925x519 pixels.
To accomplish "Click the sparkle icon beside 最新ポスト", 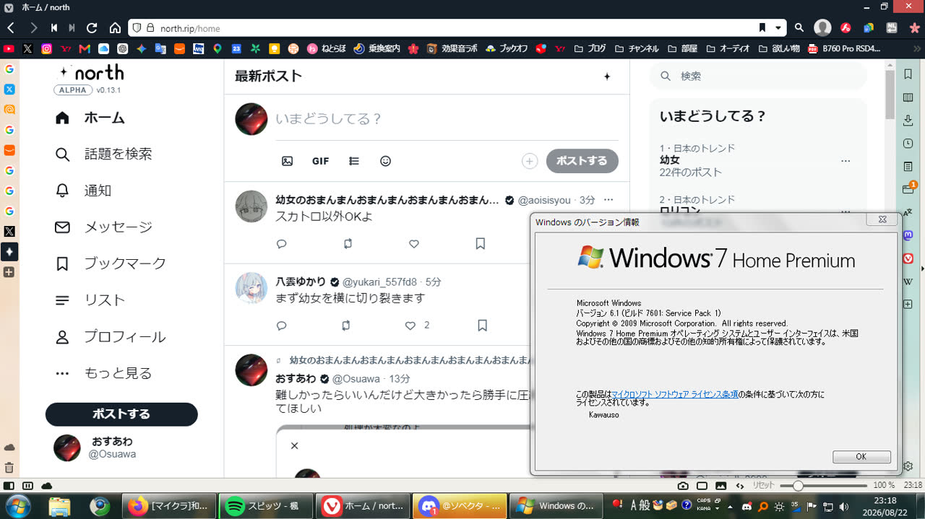I will pos(607,77).
